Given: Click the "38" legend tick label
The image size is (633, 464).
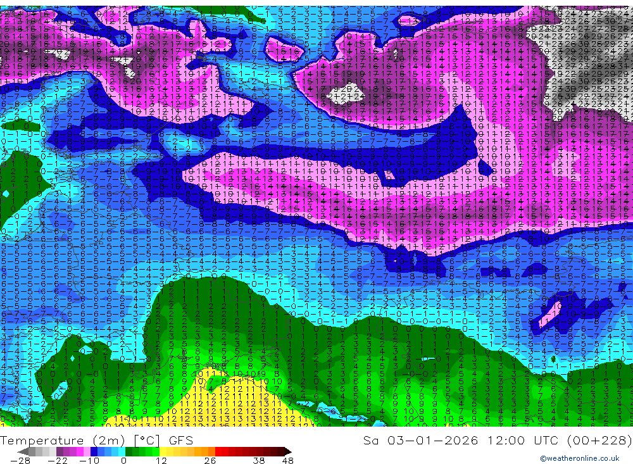Looking at the screenshot, I should point(259,460).
